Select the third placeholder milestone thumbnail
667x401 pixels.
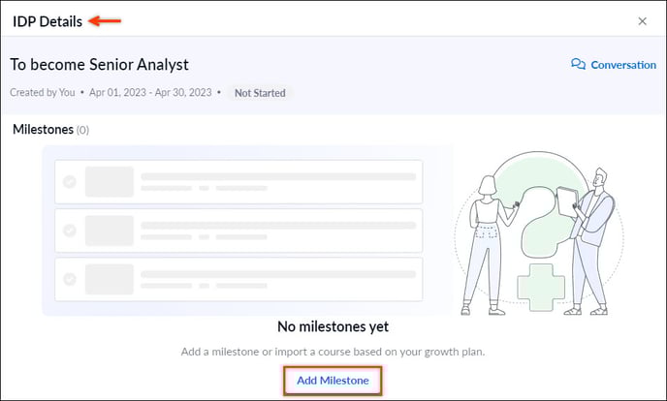click(x=110, y=280)
